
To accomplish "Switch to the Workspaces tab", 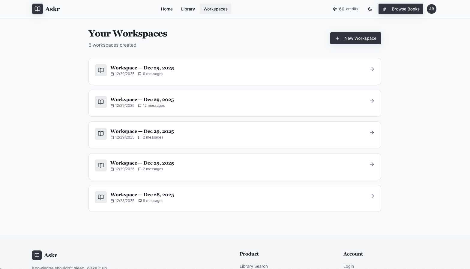I will 215,9.
